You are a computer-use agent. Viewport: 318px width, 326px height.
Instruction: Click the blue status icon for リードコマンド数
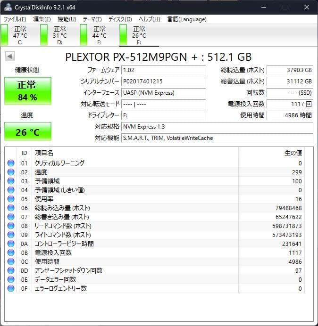(x=11, y=226)
